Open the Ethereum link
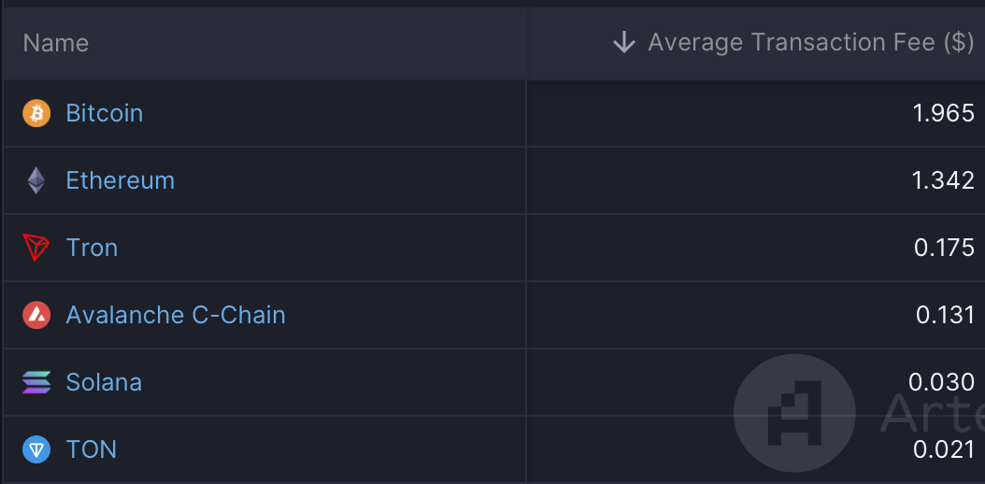Viewport: 985px width, 484px height. (x=120, y=180)
